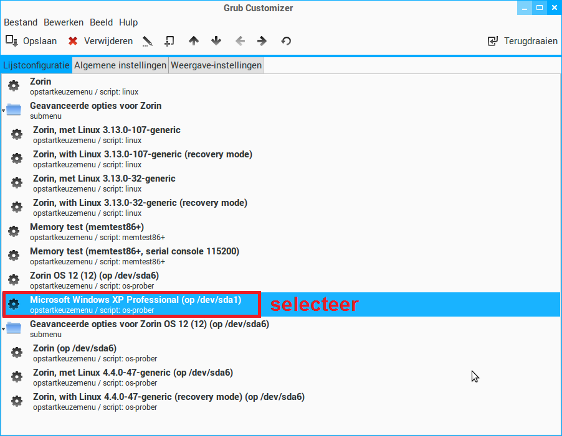Click gear icon of 4.4.0-47-generic recovery mode
The height and width of the screenshot is (436, 562).
(17, 401)
